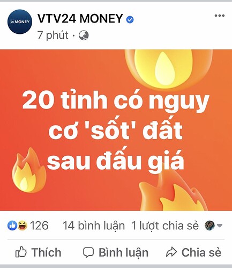Click the Bình luận button
232x268 pixels.
116,252
